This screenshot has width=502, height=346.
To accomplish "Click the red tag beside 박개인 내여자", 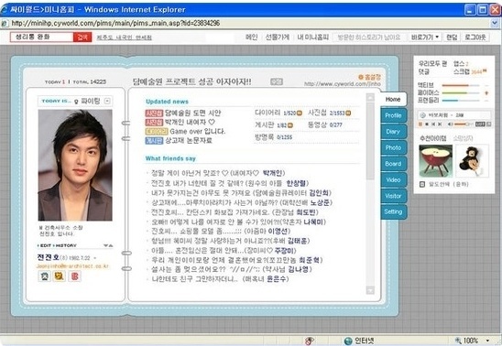I will tap(154, 122).
